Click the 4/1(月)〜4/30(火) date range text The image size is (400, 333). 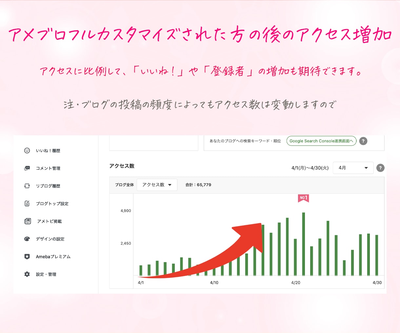point(310,168)
